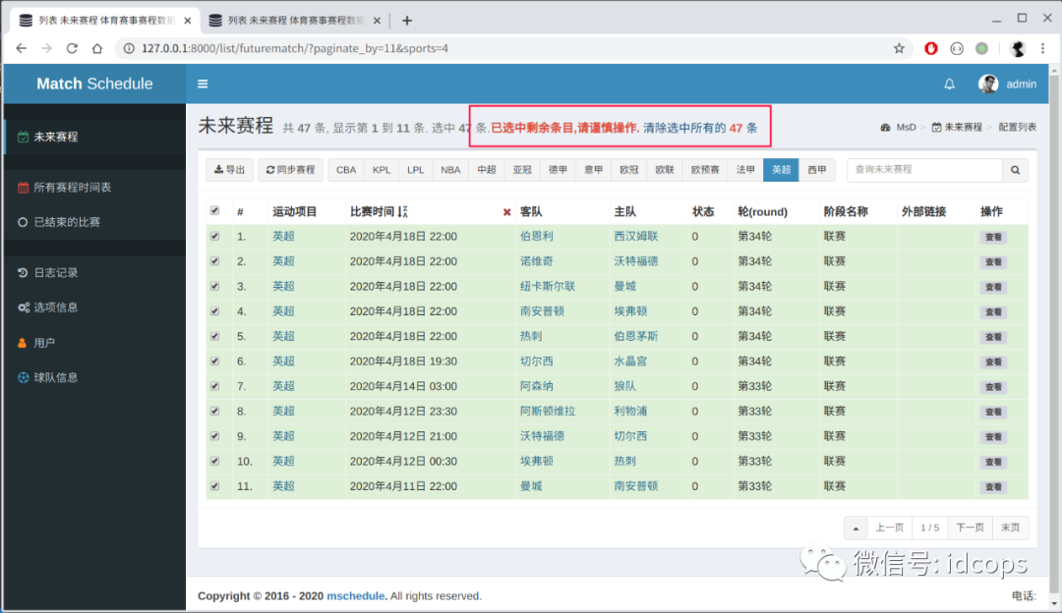Filter by NBA tab
The height and width of the screenshot is (613, 1062).
[450, 170]
